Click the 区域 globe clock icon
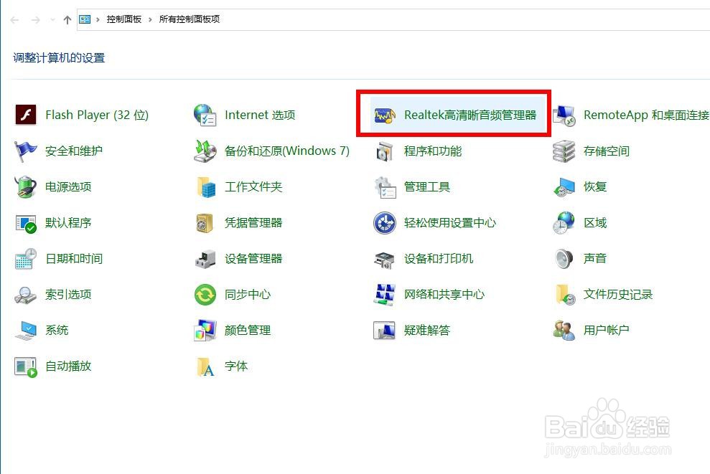This screenshot has width=710, height=474. pyautogui.click(x=564, y=223)
